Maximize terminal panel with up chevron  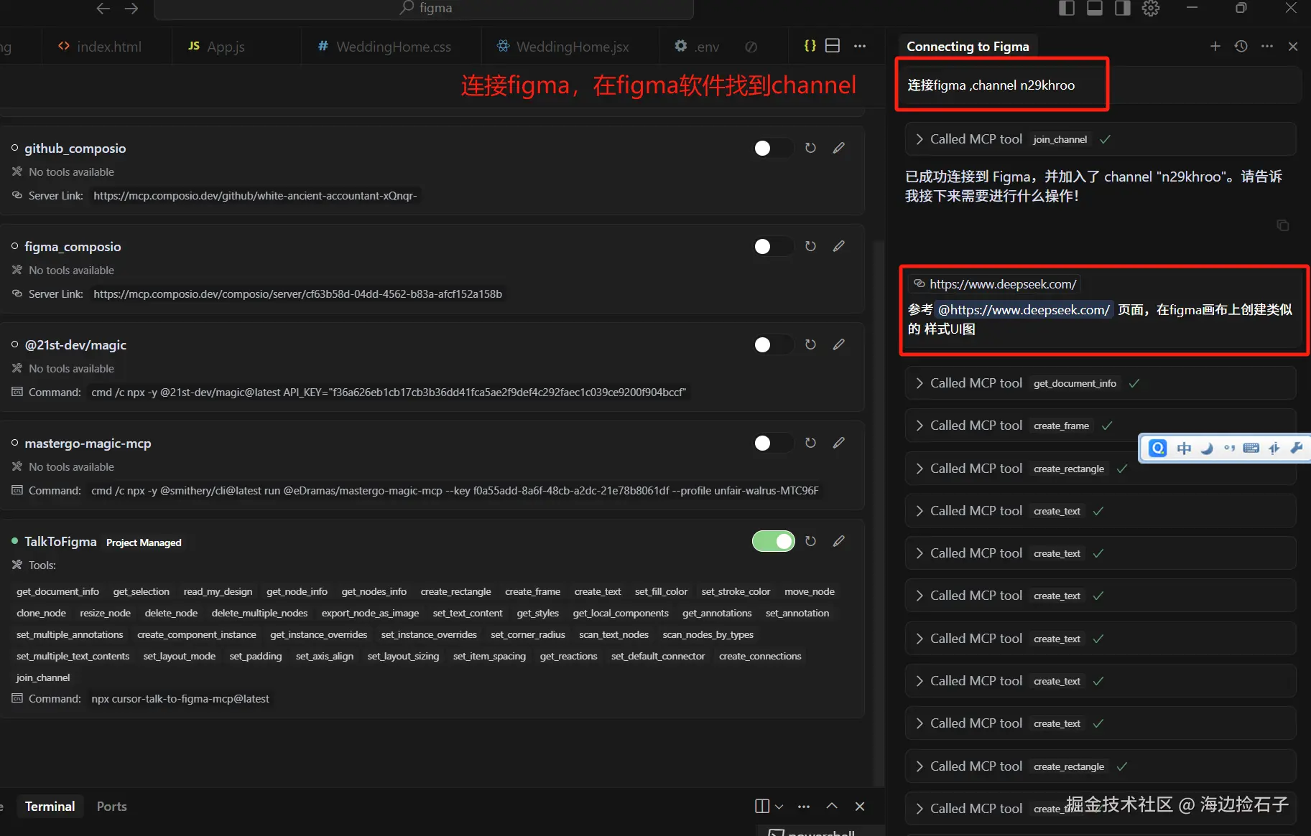[x=832, y=806]
